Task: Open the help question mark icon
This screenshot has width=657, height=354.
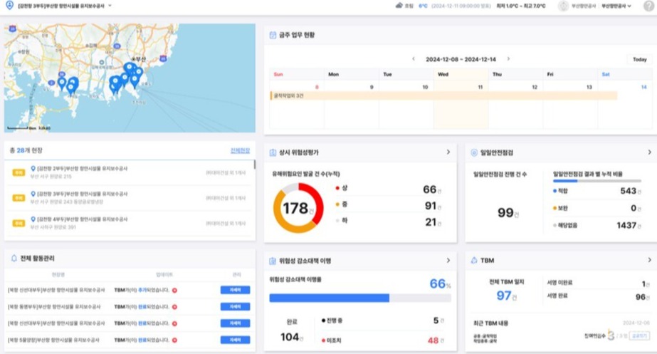Action: click(x=648, y=6)
